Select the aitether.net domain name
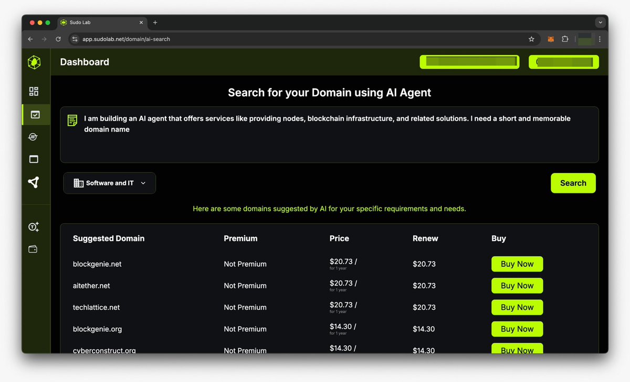Image resolution: width=630 pixels, height=382 pixels. coord(91,286)
